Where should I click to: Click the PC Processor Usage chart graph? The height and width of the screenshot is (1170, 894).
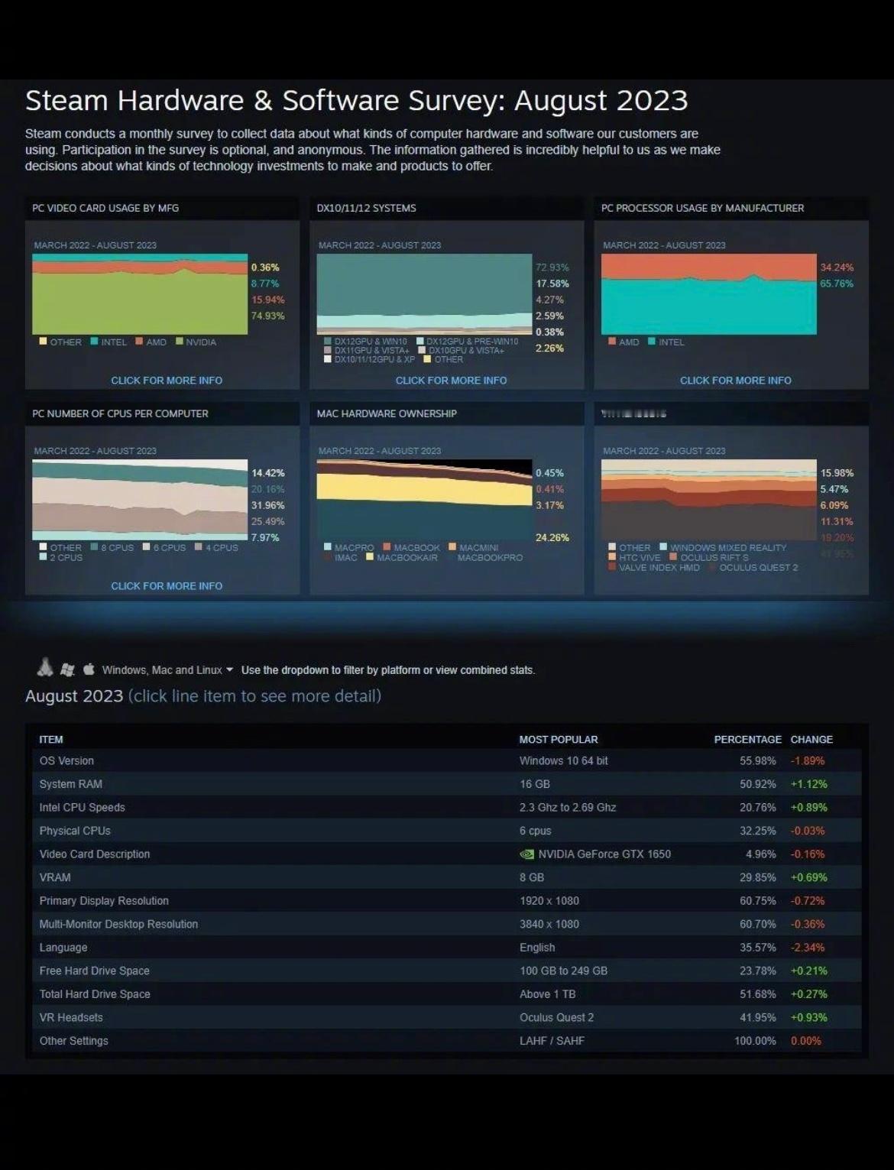click(x=709, y=294)
